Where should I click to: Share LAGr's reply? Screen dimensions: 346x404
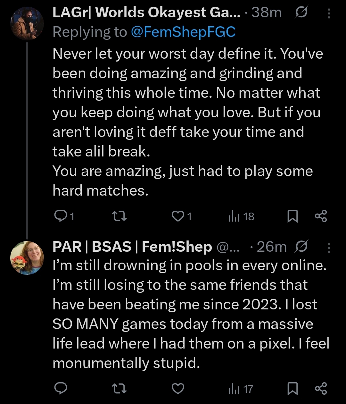tap(321, 216)
